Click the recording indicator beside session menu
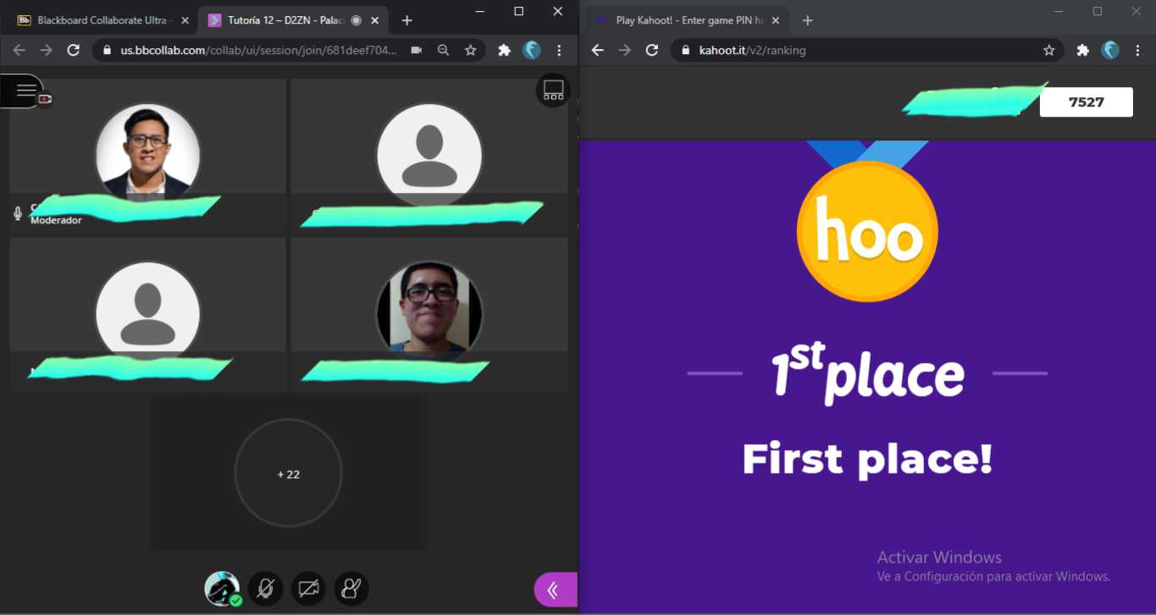 45,99
